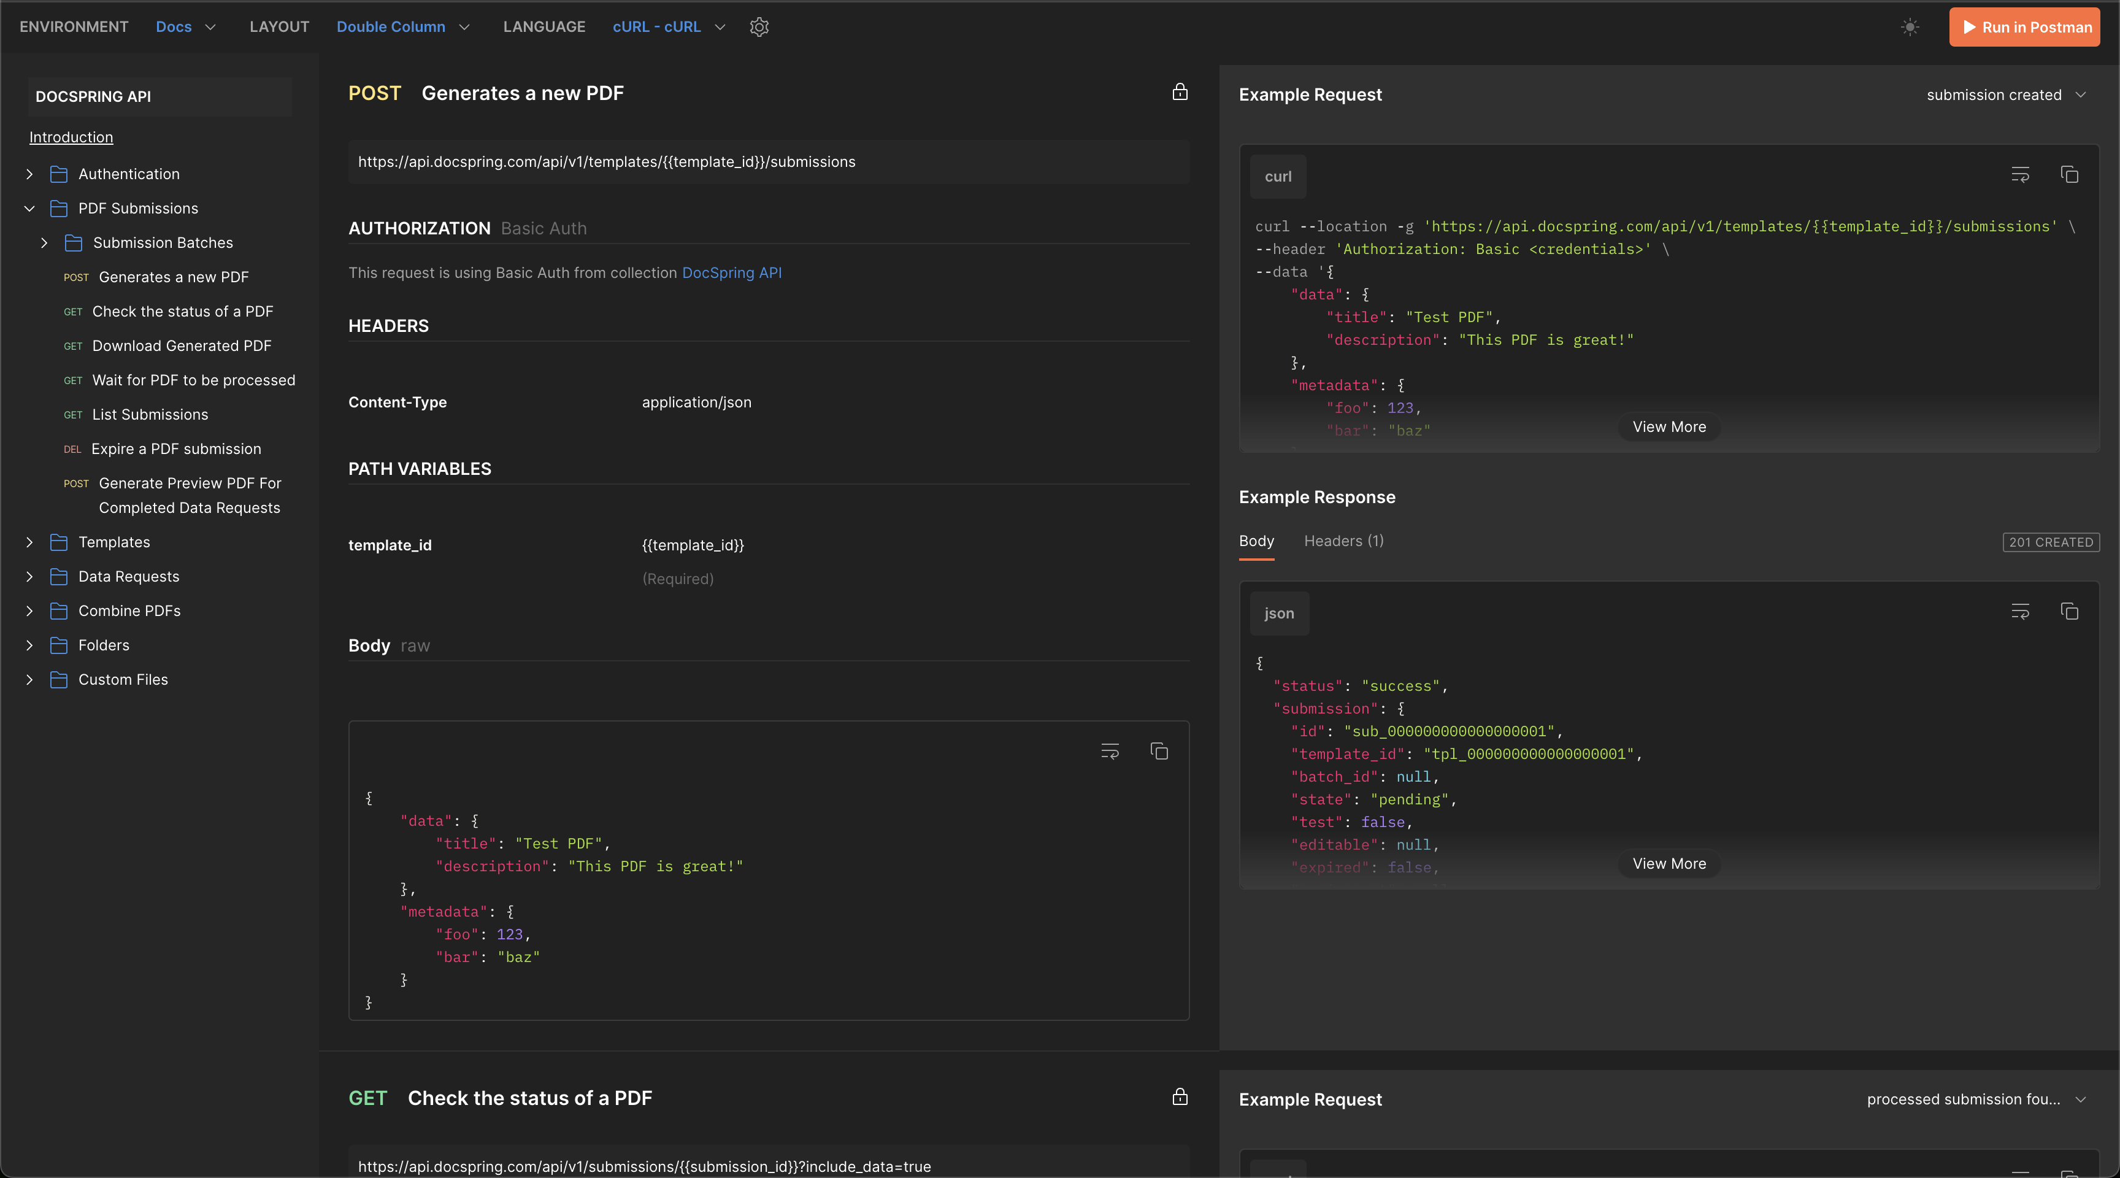The height and width of the screenshot is (1178, 2120).
Task: Expand the Data Requests folder chevron
Action: pyautogui.click(x=29, y=577)
